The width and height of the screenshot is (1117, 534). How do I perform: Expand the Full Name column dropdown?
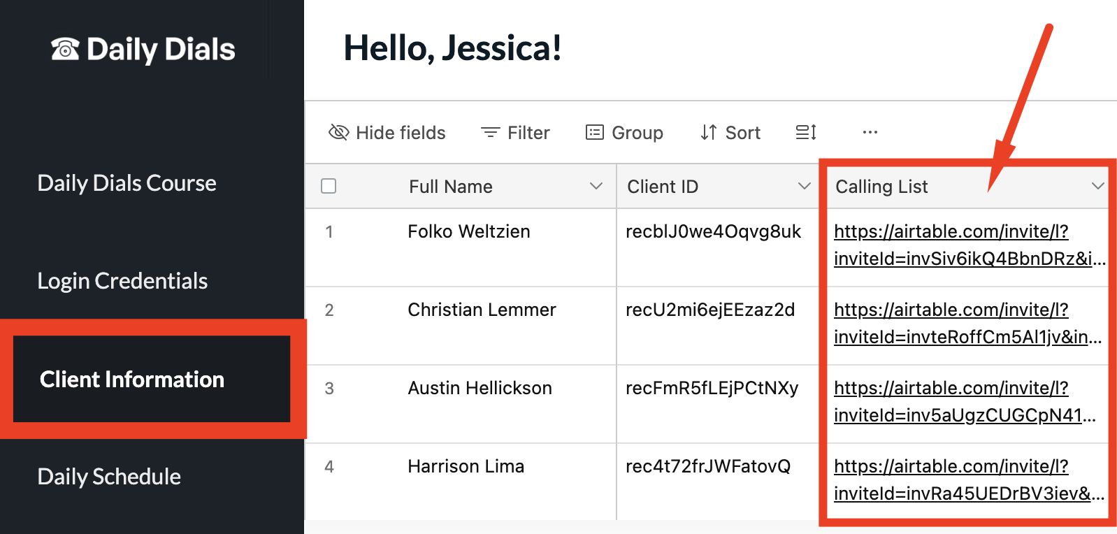[x=596, y=186]
